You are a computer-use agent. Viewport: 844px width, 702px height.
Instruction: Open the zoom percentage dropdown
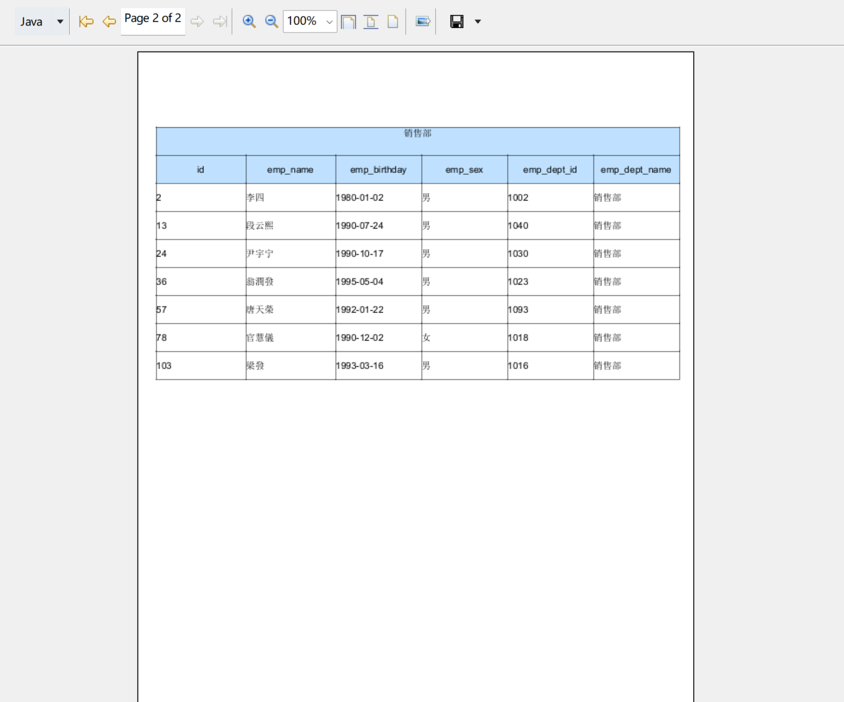click(x=330, y=21)
